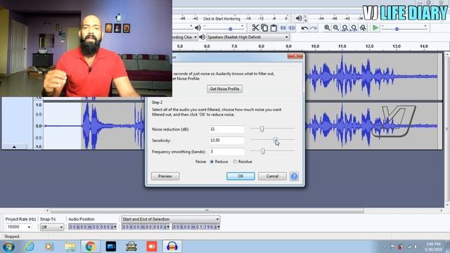Click the Windows clock in the system tray
Viewport: 450px width, 253px height.
click(x=433, y=247)
